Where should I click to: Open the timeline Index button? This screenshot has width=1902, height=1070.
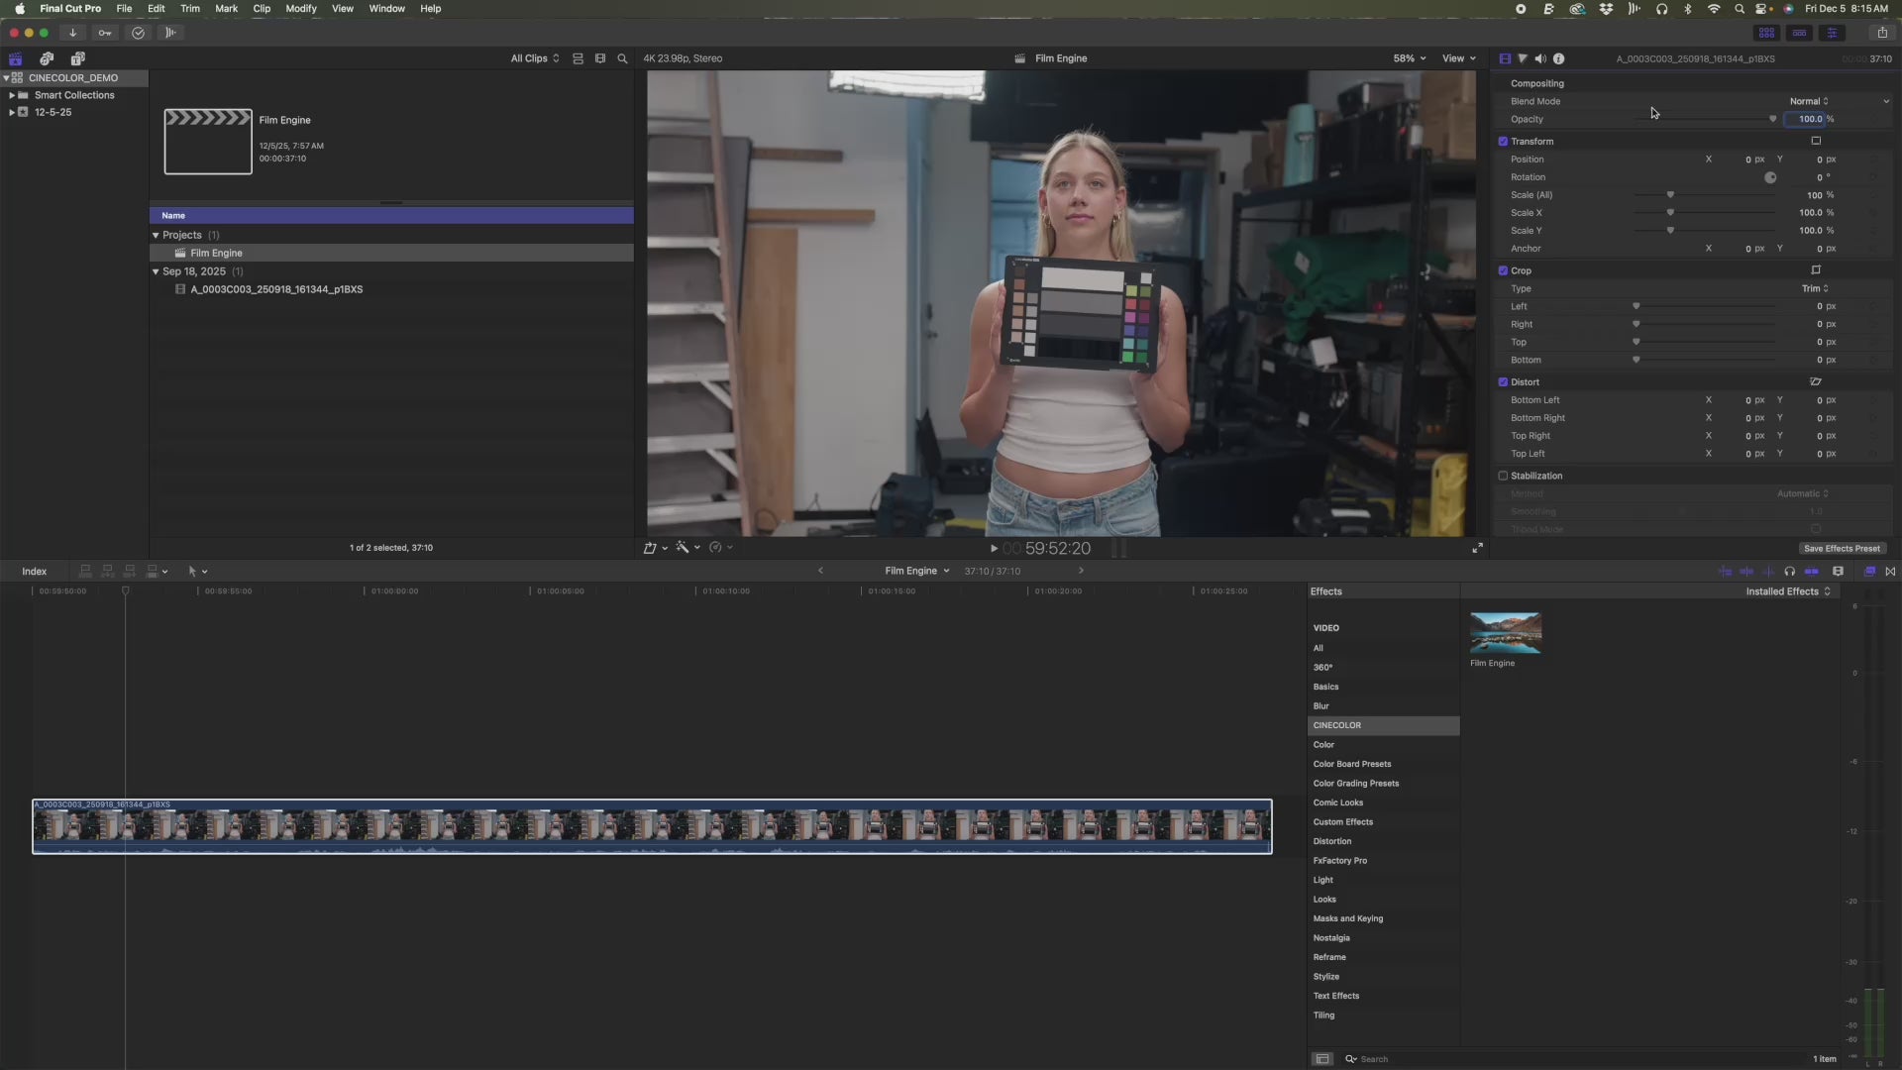[35, 572]
